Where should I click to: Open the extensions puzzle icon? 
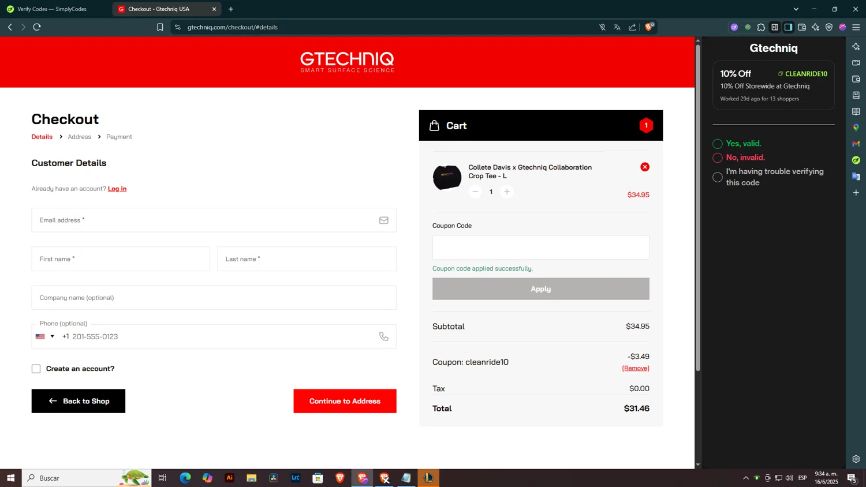coord(761,27)
